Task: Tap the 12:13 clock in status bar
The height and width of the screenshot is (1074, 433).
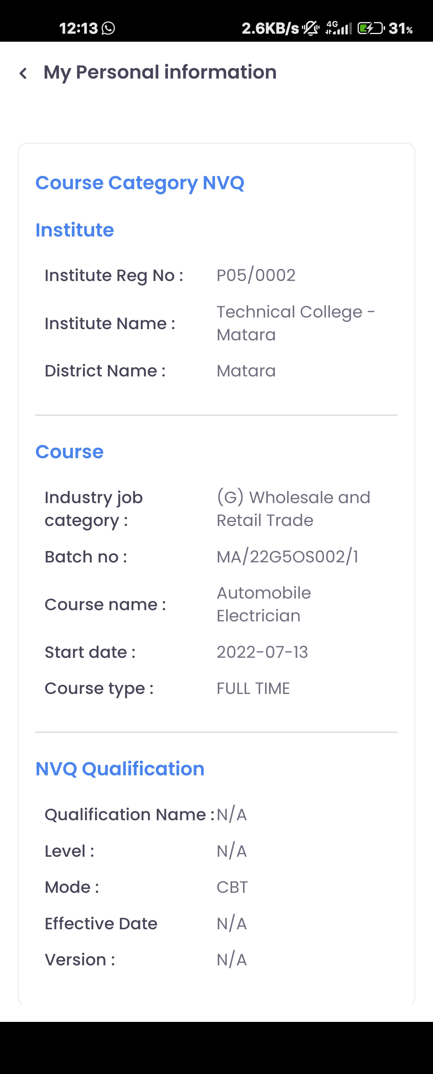Action: (x=78, y=28)
